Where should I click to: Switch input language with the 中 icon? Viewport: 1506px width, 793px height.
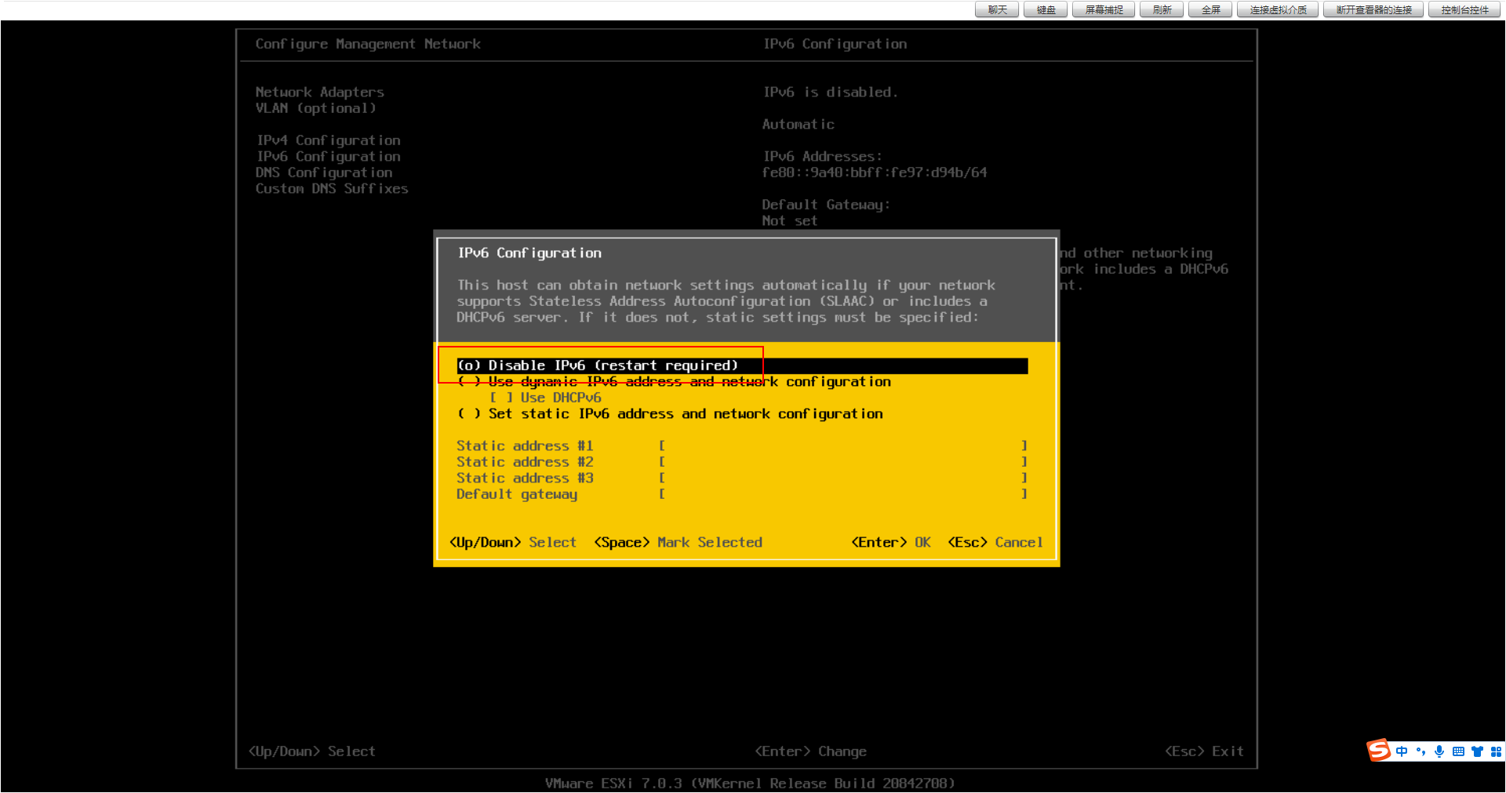pyautogui.click(x=1402, y=751)
